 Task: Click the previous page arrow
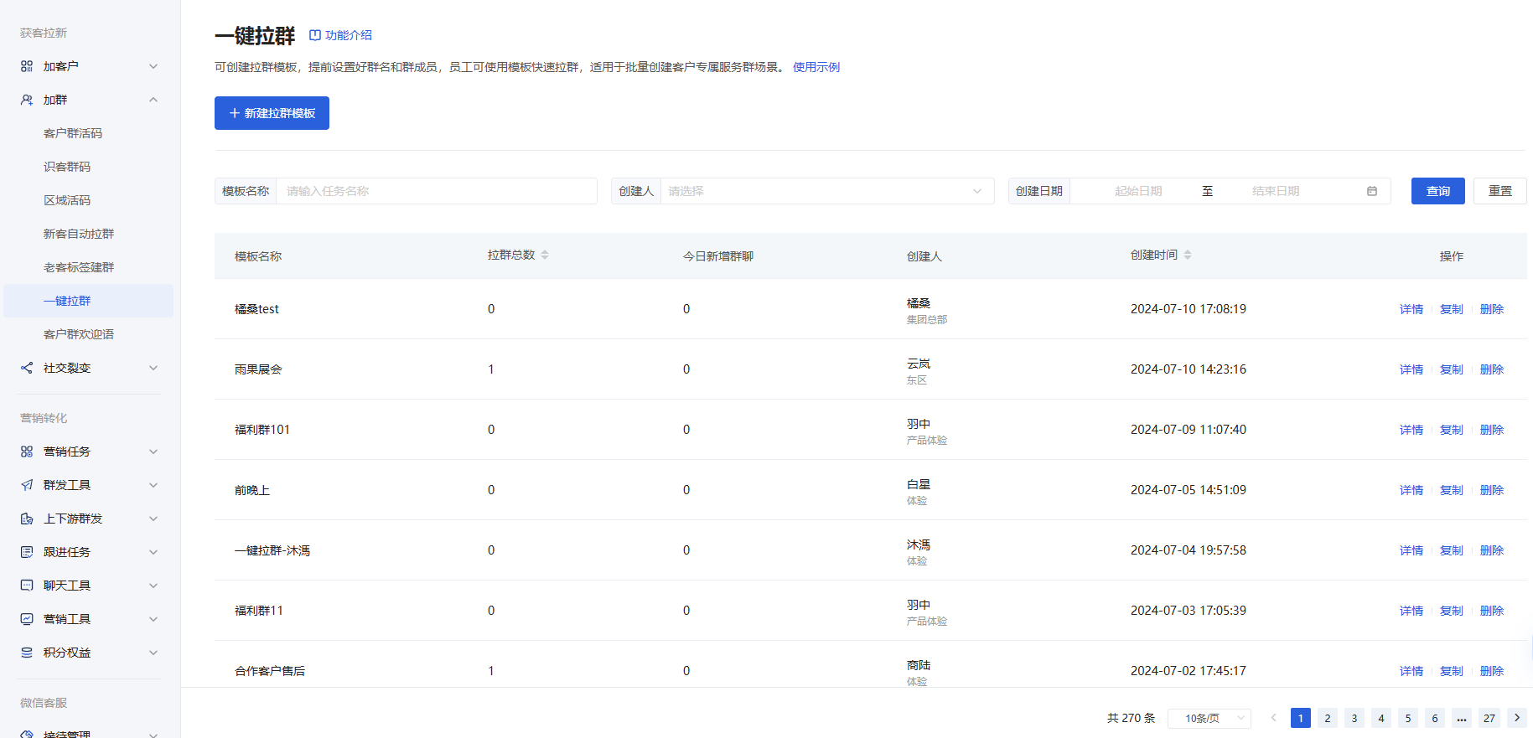(1274, 718)
